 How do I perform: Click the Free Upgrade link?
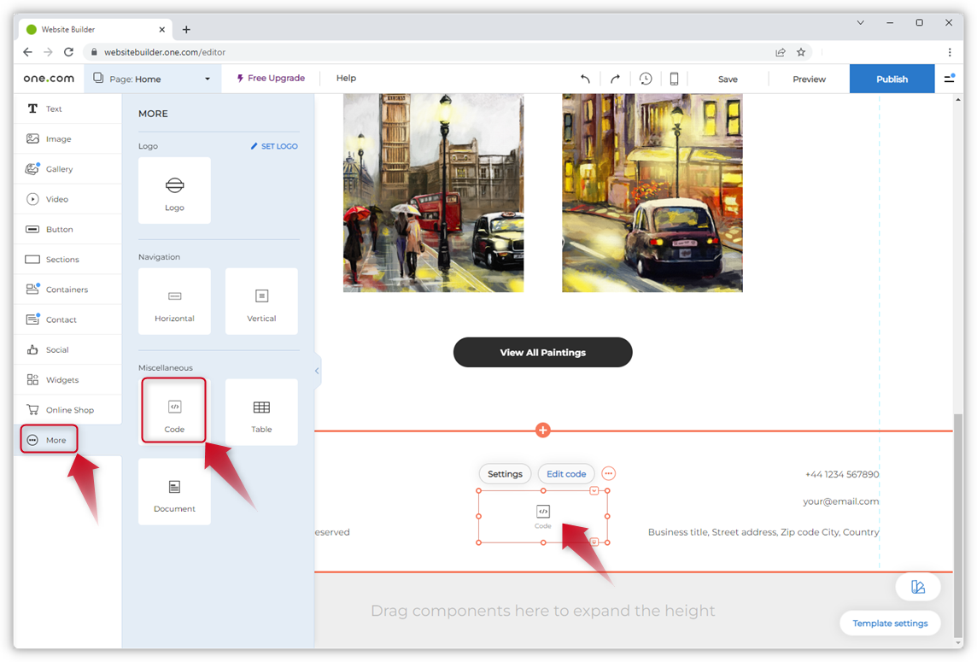(271, 78)
